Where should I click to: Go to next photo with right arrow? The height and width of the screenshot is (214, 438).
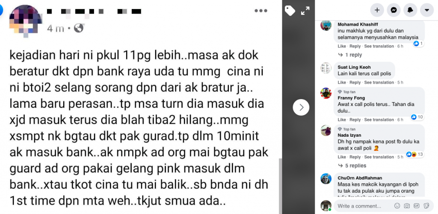coord(301,107)
